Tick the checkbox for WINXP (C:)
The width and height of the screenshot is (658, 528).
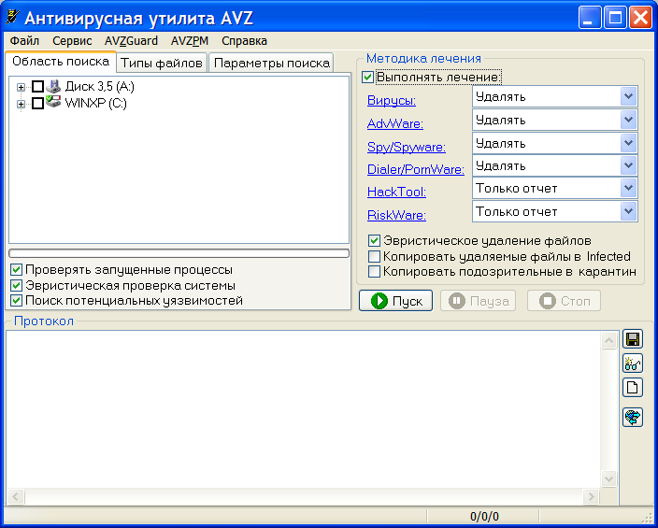[x=37, y=103]
